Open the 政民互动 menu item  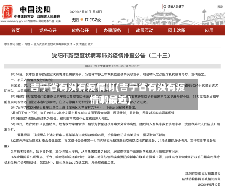coord(144,31)
